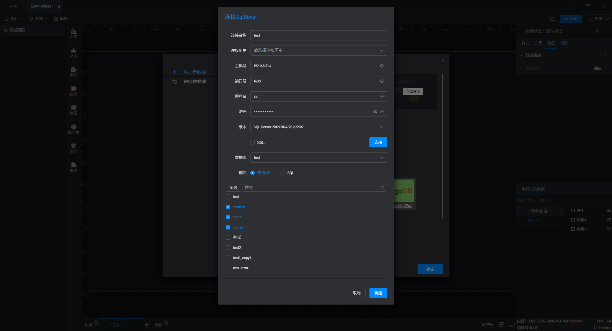
Task: Check the test2 table checkbox
Action: click(228, 248)
